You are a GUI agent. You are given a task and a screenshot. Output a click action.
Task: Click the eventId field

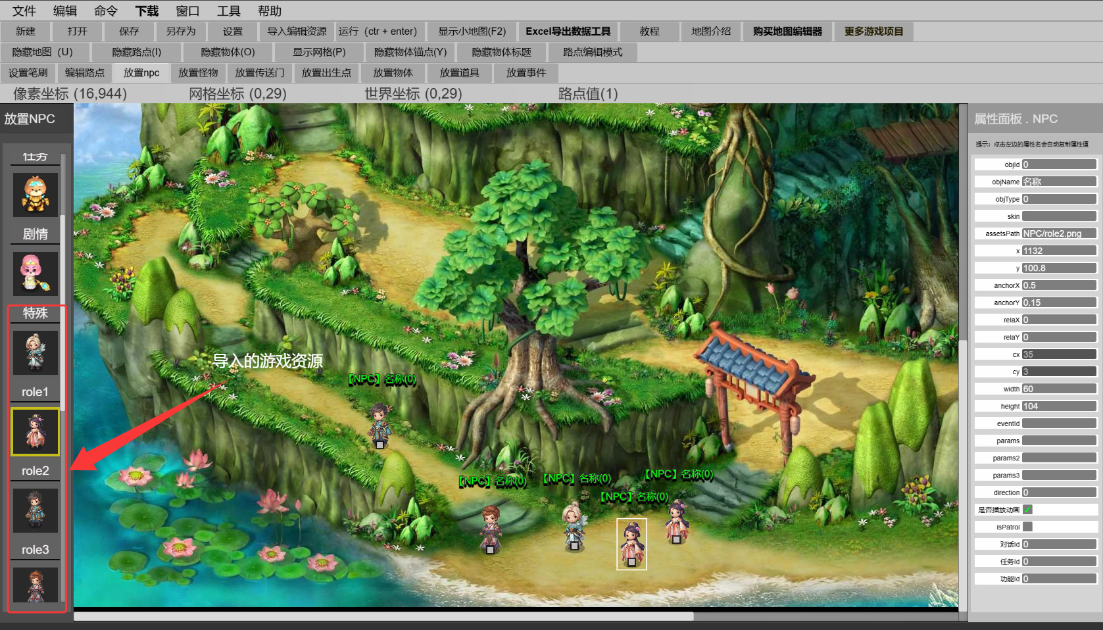coord(1059,424)
